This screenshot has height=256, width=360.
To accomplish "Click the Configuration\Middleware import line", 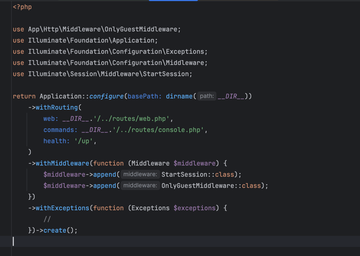I will pos(110,63).
